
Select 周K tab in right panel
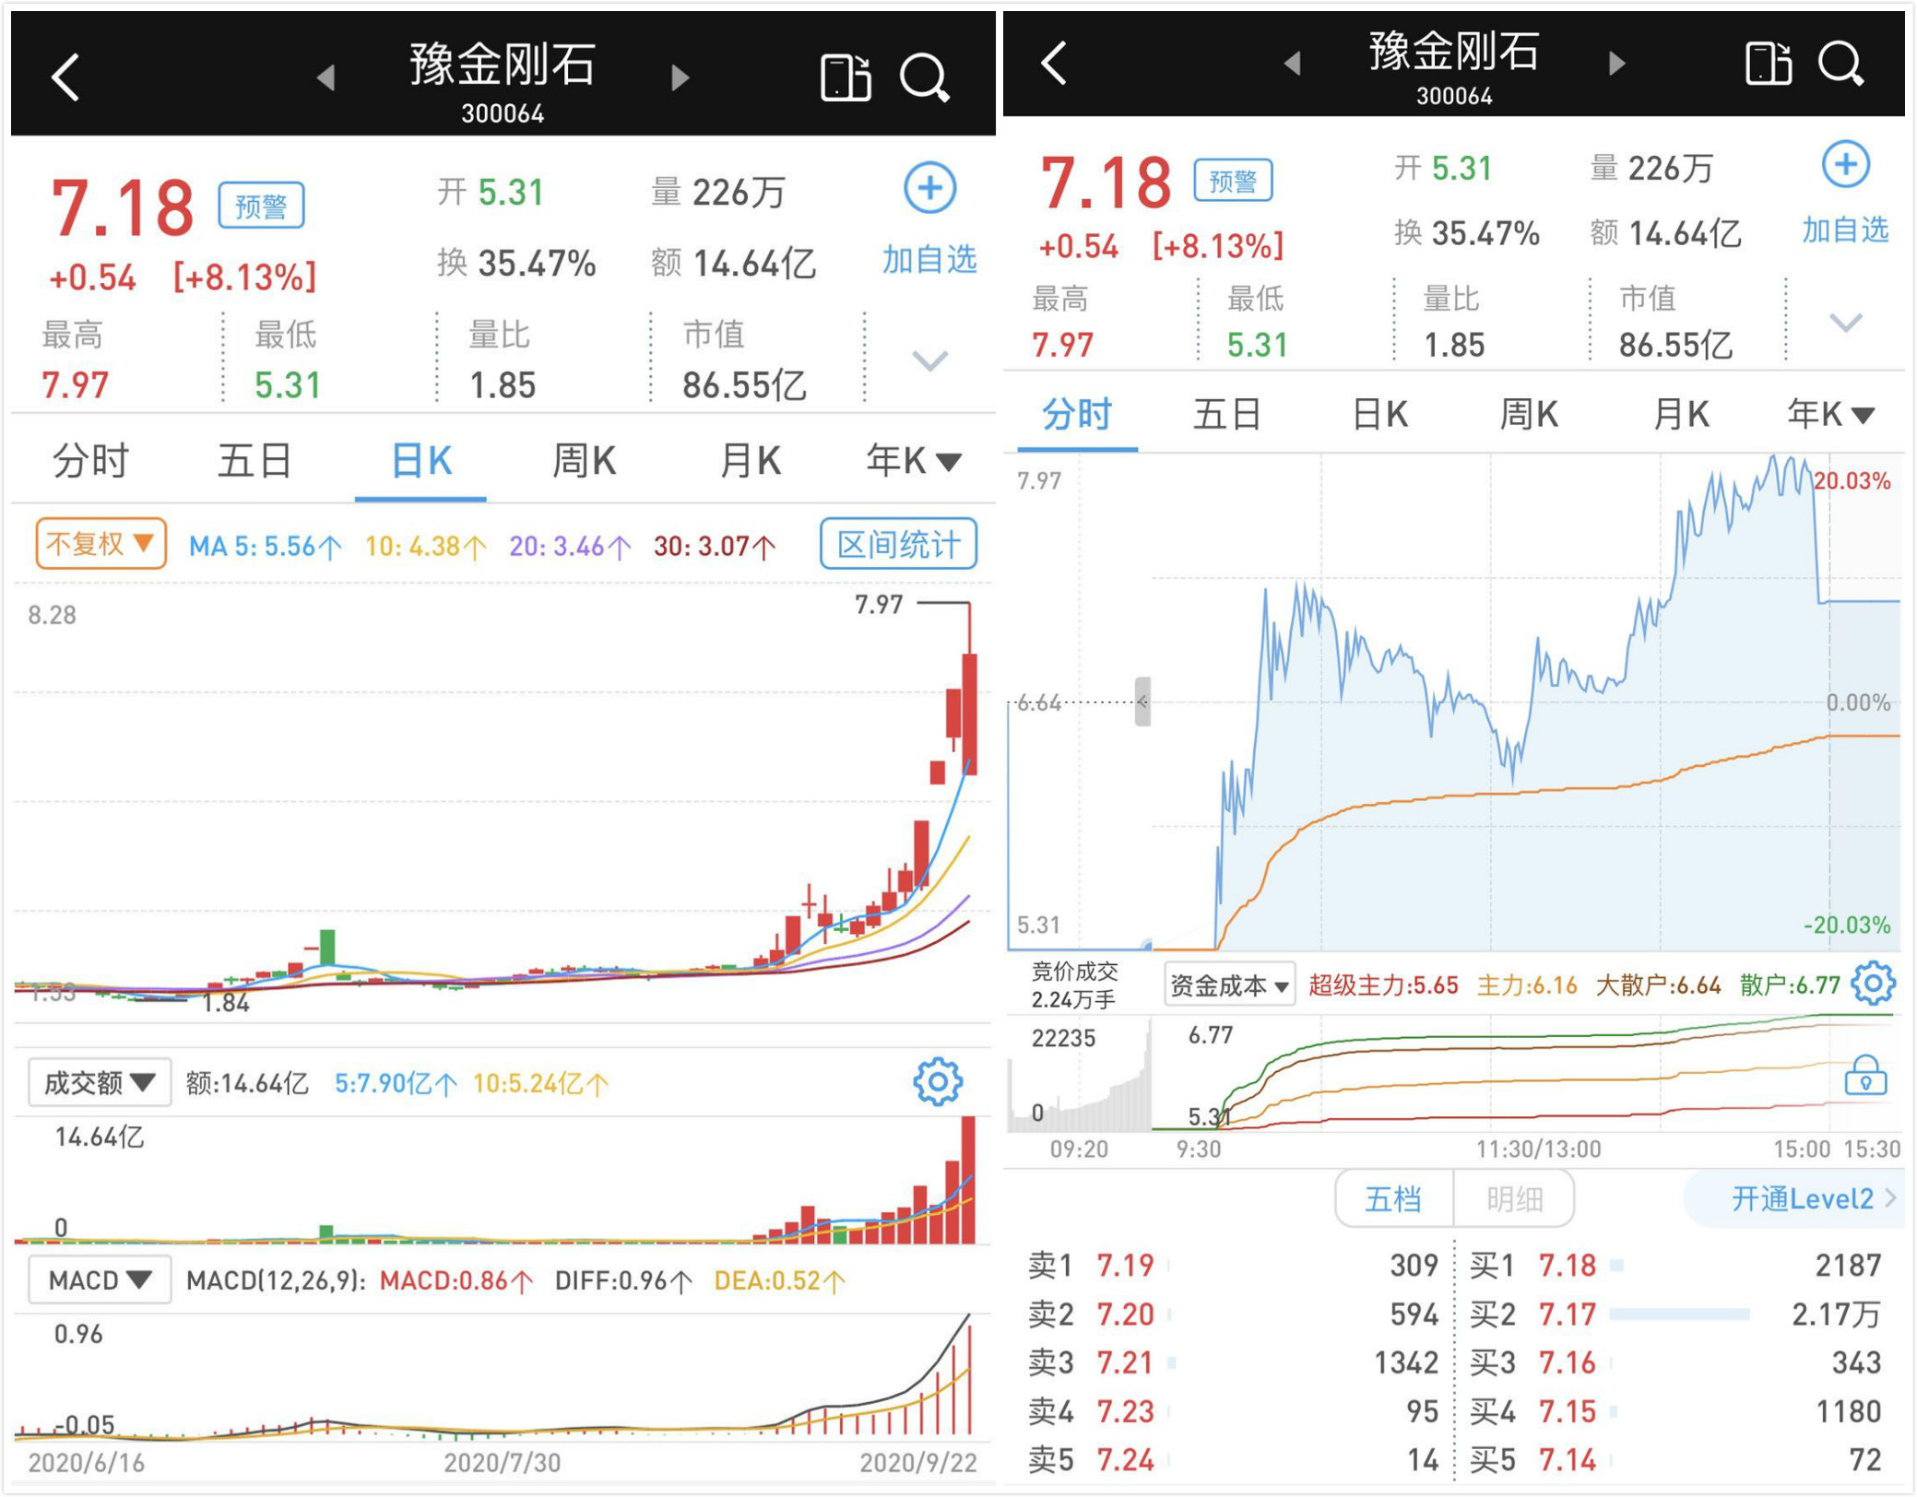[x=1529, y=414]
